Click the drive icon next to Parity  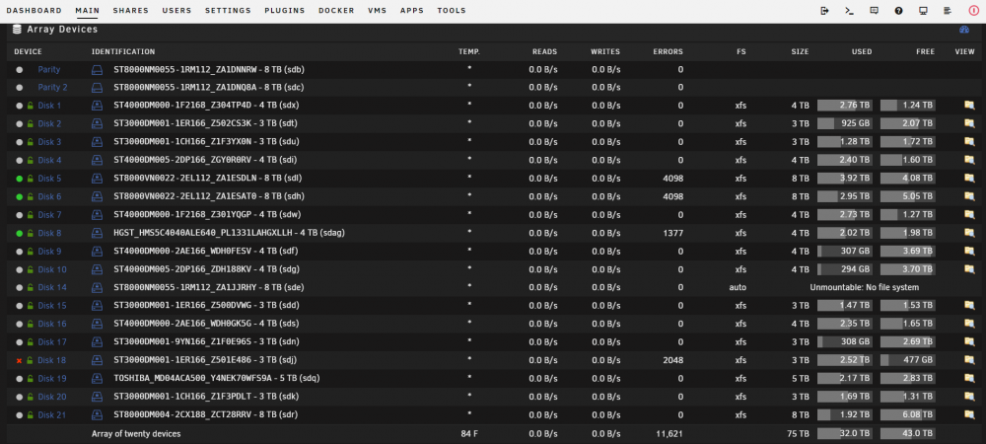click(x=97, y=70)
